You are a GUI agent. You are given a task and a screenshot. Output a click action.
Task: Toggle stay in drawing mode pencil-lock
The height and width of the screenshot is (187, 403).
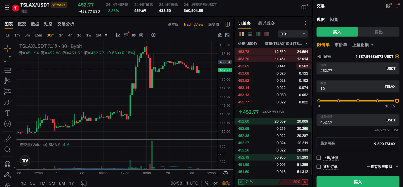(7, 175)
